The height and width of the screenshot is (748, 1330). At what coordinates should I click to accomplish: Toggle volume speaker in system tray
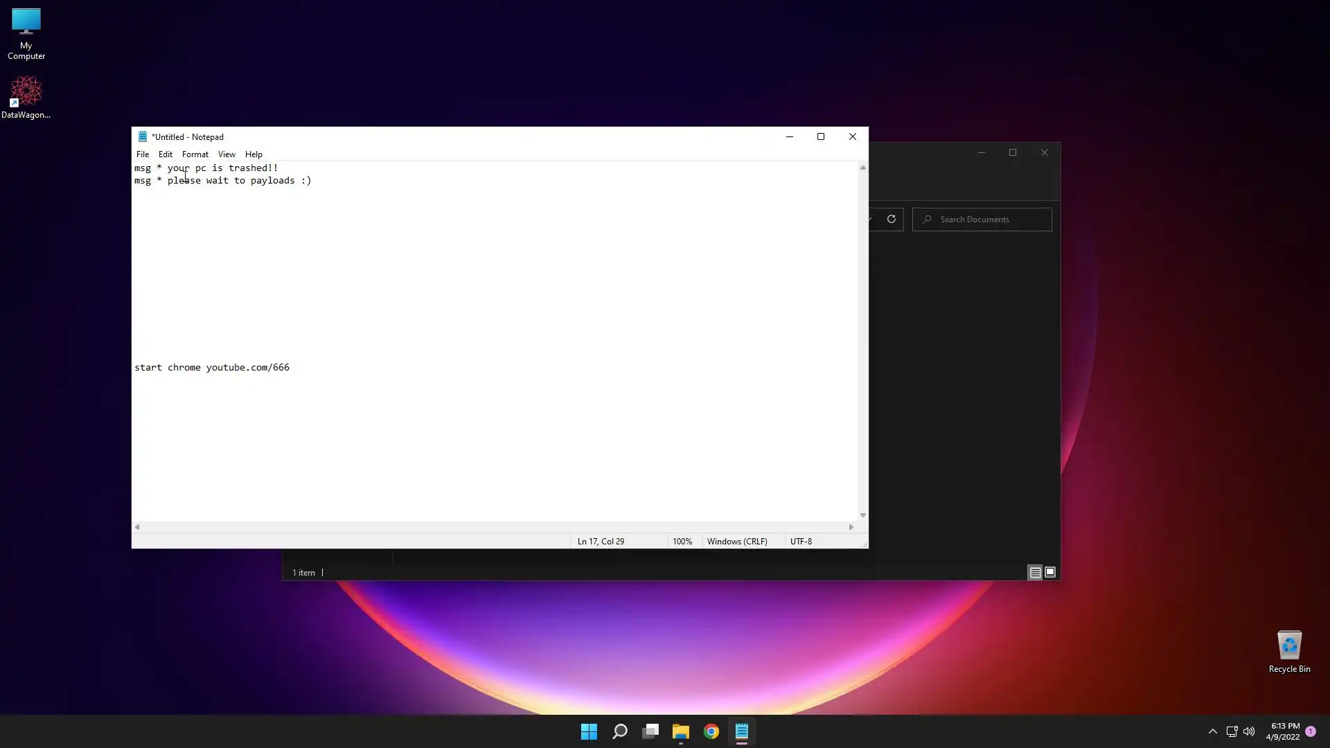[1249, 731]
